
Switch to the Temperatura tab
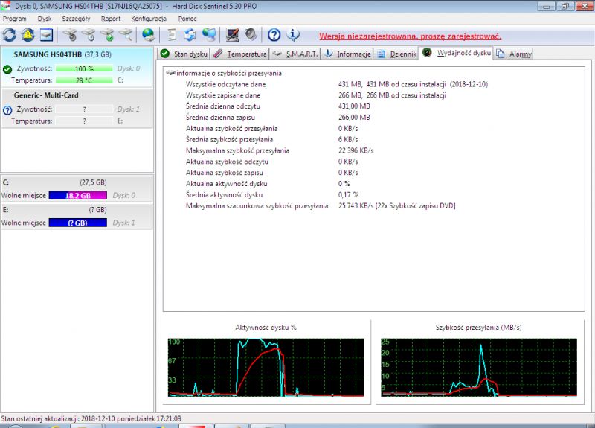coord(239,54)
